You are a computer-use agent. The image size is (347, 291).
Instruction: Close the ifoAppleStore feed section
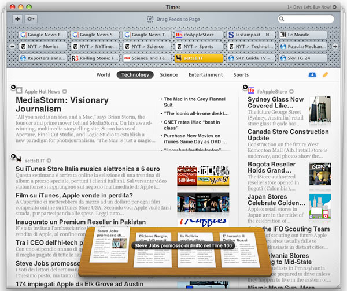[x=245, y=87]
